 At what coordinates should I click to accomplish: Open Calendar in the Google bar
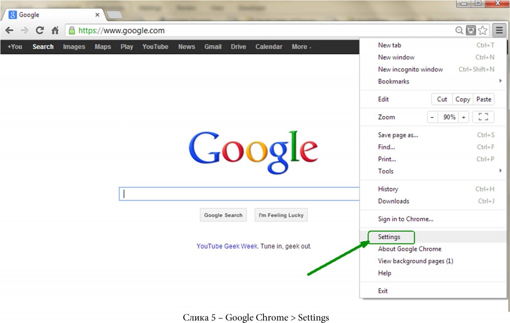(269, 47)
